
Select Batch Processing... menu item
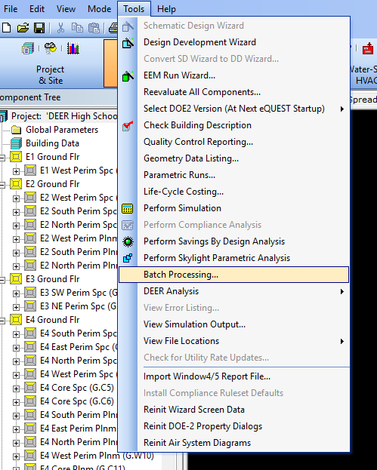coord(233,275)
